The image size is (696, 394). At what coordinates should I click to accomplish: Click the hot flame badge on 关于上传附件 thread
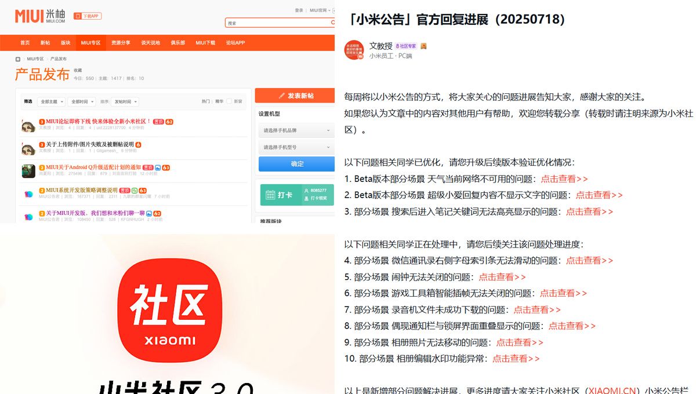click(139, 144)
